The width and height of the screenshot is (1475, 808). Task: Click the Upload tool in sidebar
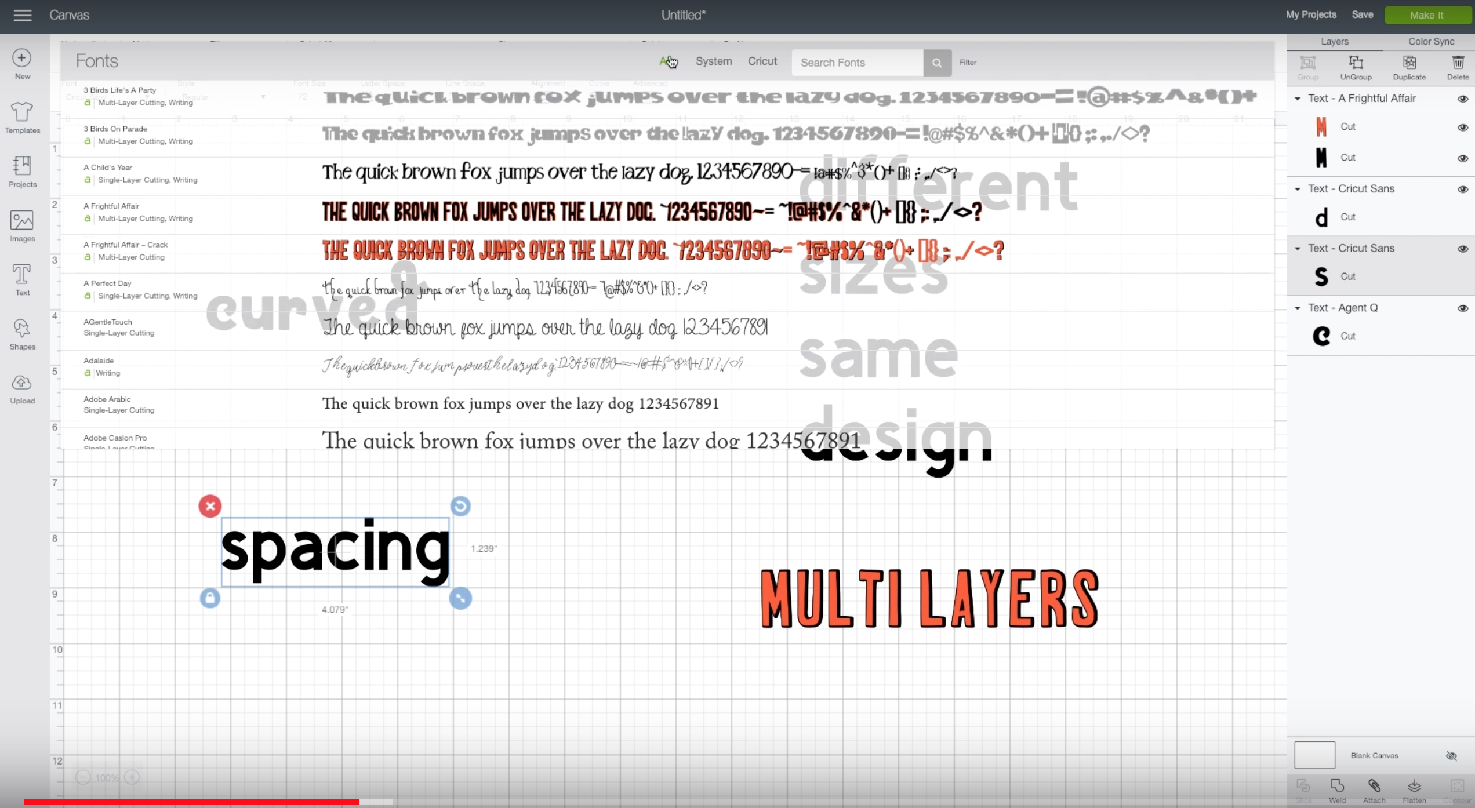click(x=22, y=387)
